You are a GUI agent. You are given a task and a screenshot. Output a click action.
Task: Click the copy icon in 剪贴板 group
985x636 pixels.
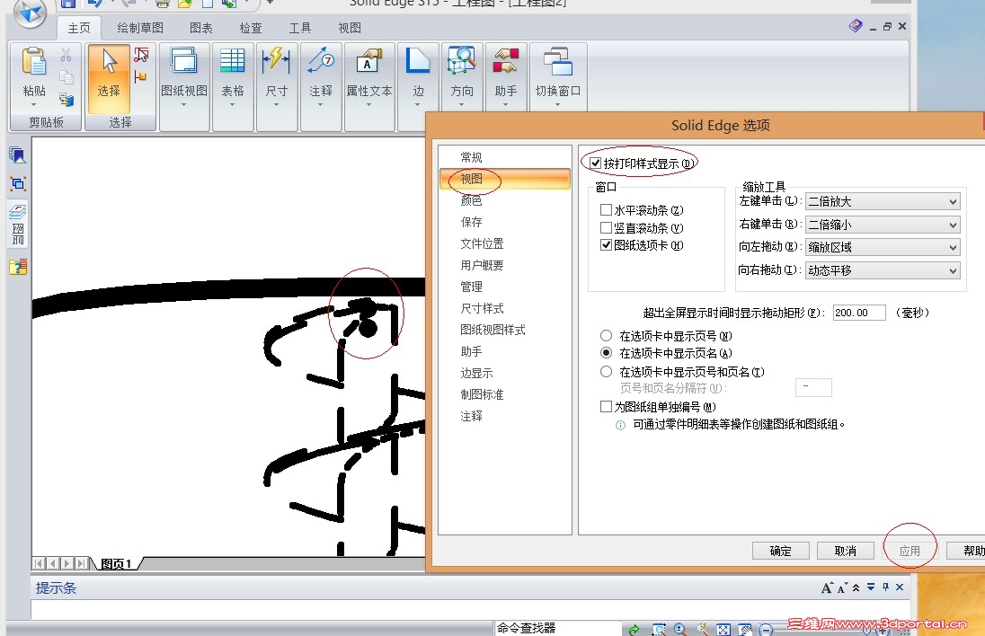[x=66, y=76]
